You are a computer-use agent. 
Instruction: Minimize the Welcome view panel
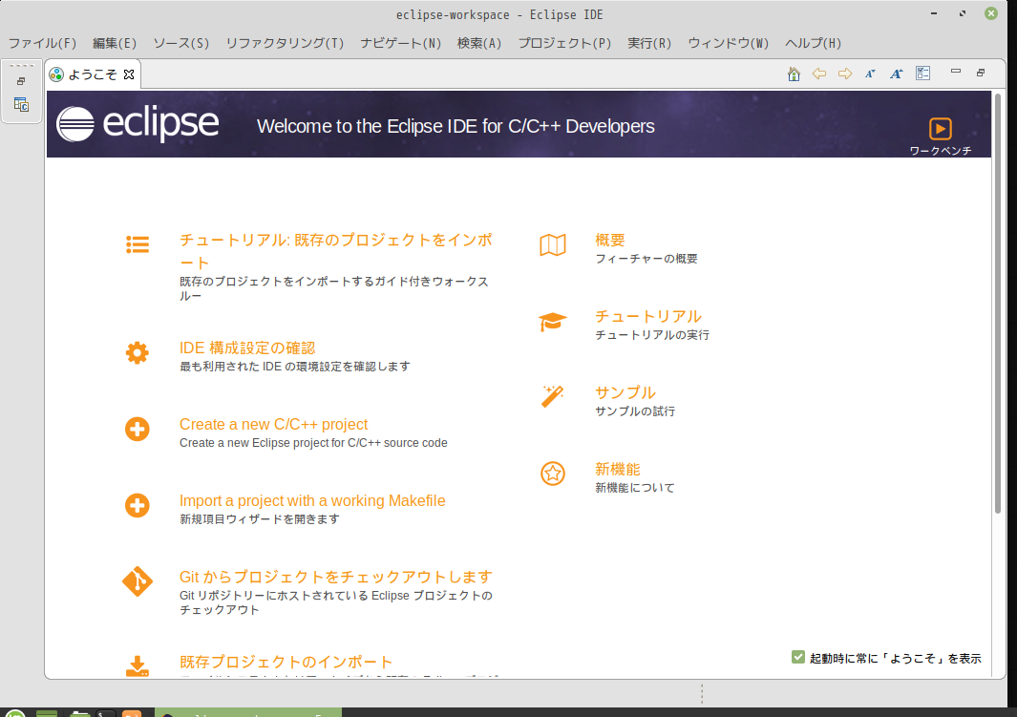click(x=955, y=72)
